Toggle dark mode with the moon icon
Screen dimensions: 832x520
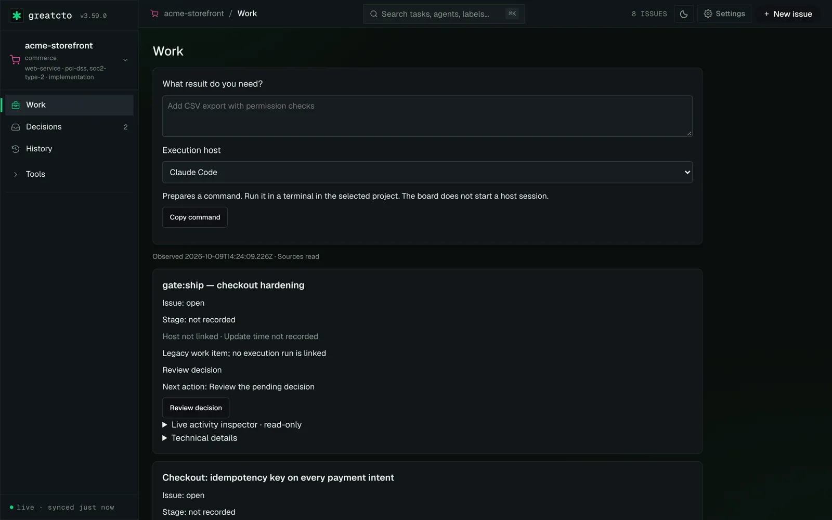[684, 14]
